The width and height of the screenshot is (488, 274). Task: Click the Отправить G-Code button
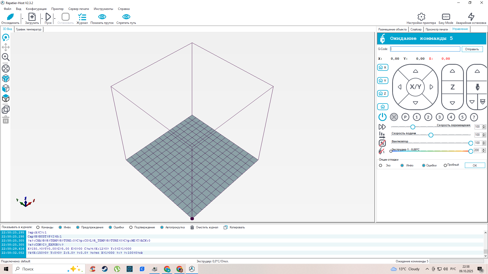click(x=472, y=49)
